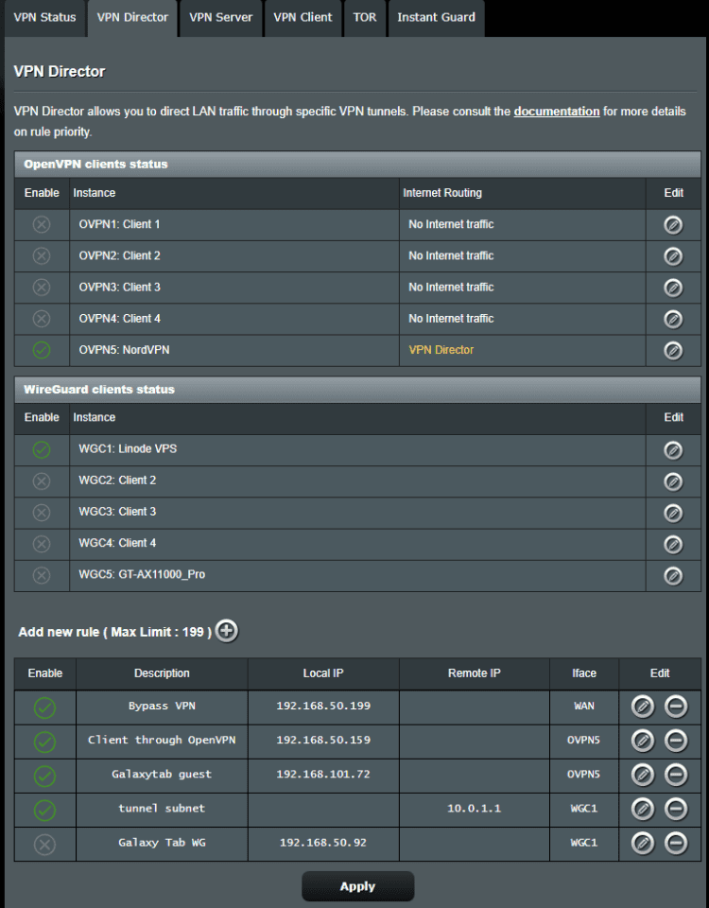The width and height of the screenshot is (709, 908).
Task: Edit the OVPN1 Client 1 instance
Action: coord(672,224)
